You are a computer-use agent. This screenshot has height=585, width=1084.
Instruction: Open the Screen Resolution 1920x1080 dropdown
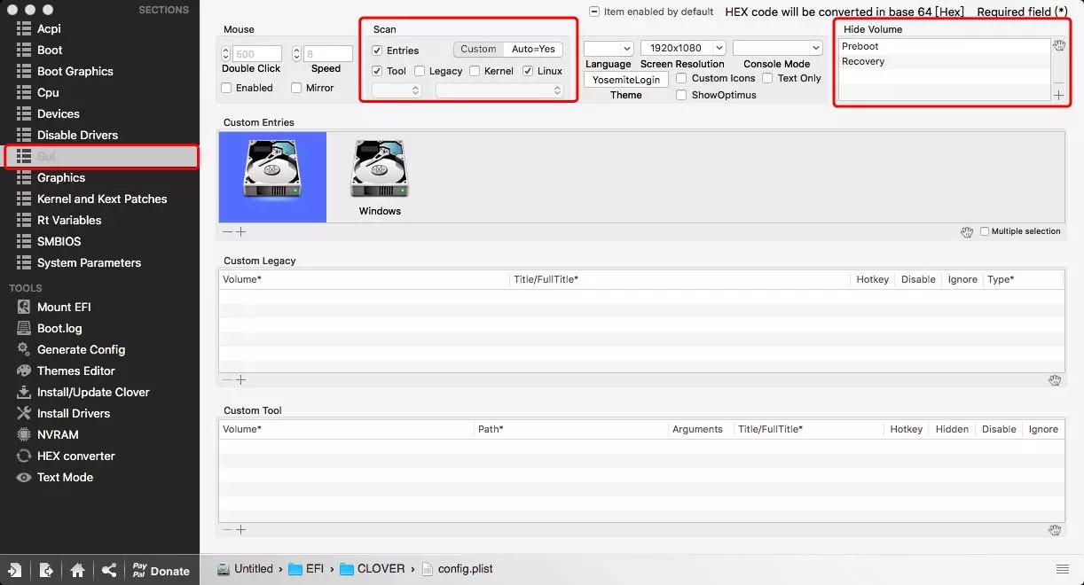[x=683, y=48]
